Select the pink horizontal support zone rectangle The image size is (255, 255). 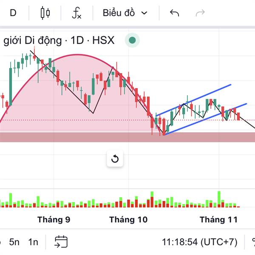coord(127,137)
